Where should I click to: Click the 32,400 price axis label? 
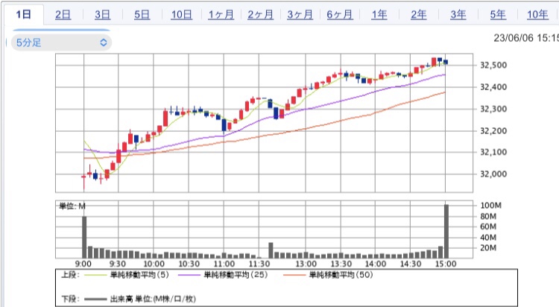click(x=493, y=87)
